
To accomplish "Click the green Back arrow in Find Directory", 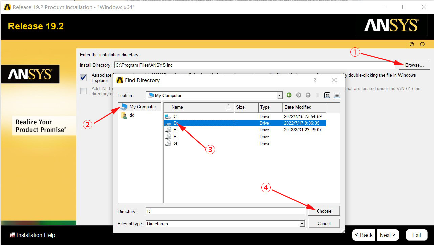I will [x=289, y=95].
